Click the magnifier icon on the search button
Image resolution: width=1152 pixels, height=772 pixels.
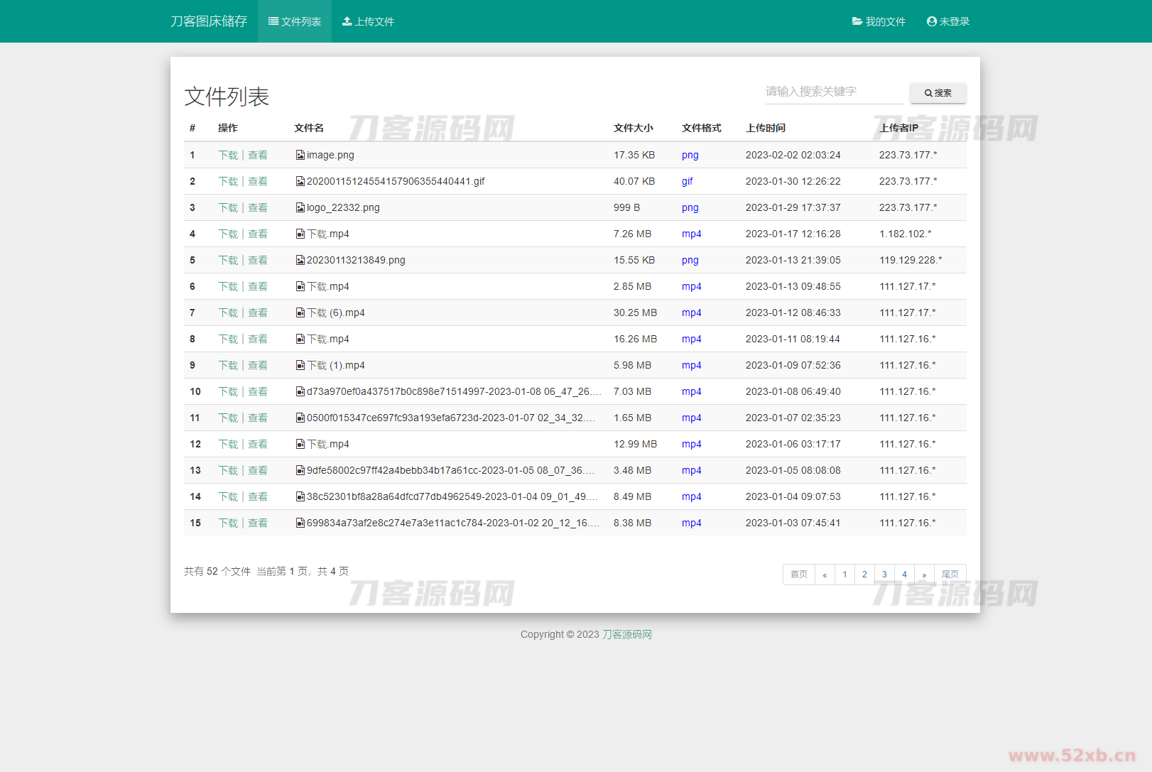pyautogui.click(x=928, y=92)
